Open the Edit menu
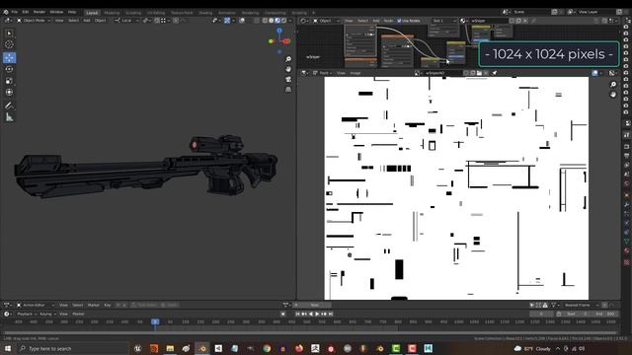This screenshot has width=632, height=355. coord(26,12)
